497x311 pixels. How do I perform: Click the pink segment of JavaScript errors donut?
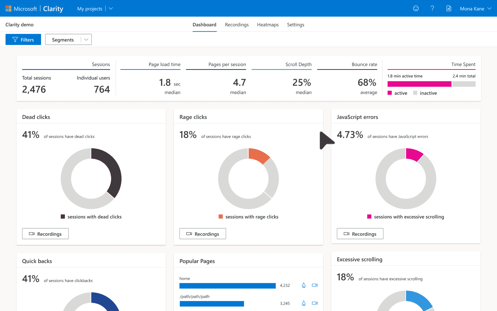[x=414, y=154]
